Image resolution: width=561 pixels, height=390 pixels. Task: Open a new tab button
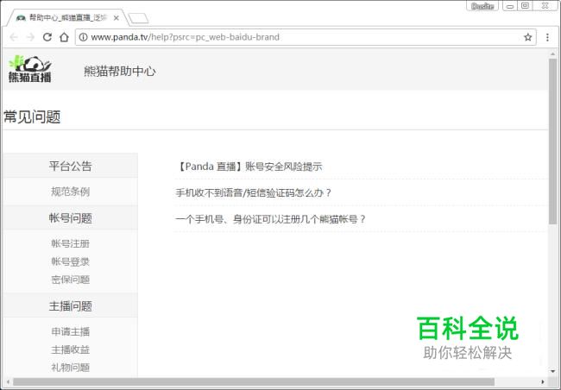pyautogui.click(x=138, y=18)
